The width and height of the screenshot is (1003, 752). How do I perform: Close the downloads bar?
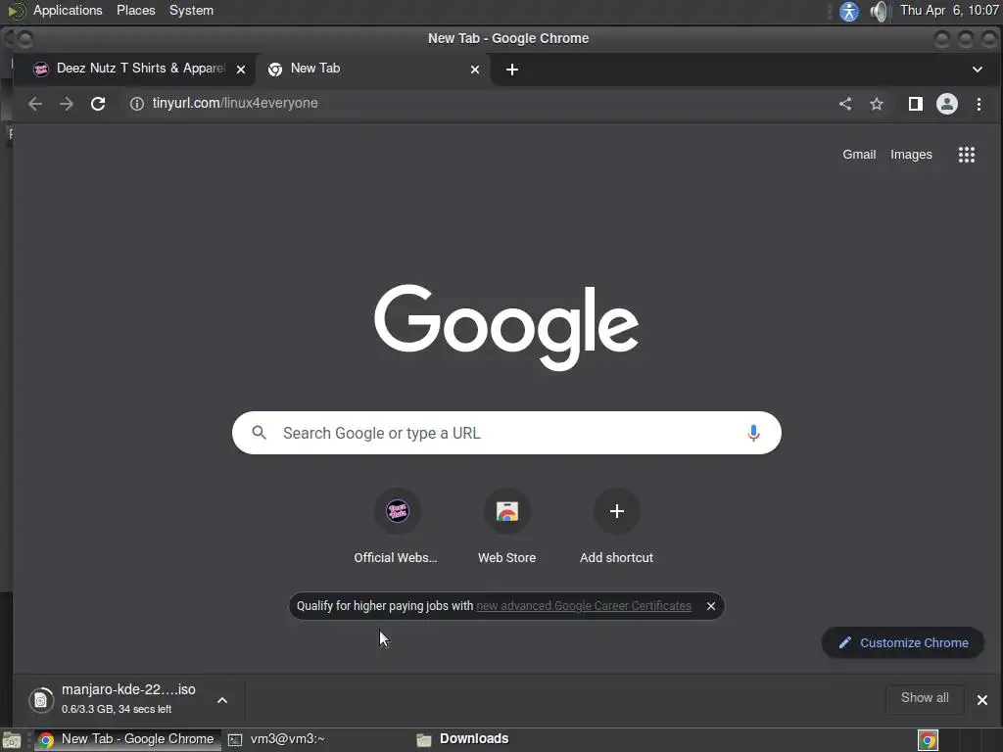[x=982, y=700]
